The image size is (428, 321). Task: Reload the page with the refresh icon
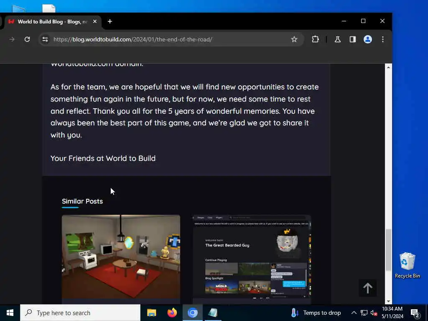[x=27, y=39]
